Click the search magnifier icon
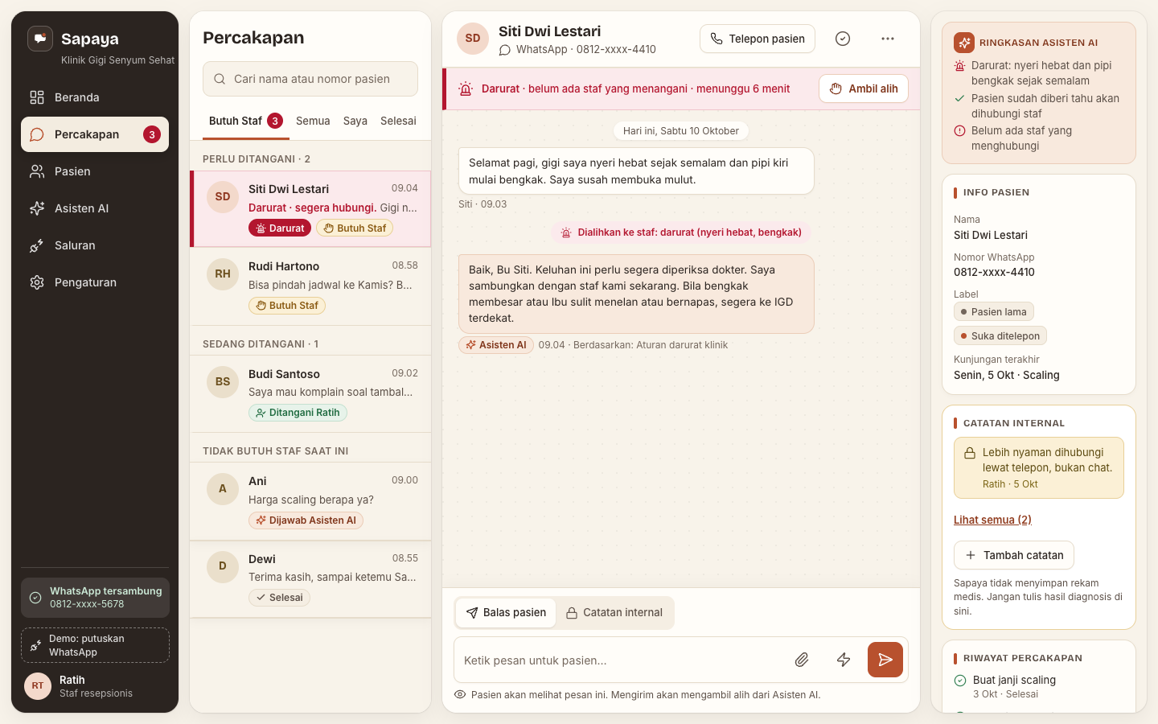1158x724 pixels. coord(220,79)
